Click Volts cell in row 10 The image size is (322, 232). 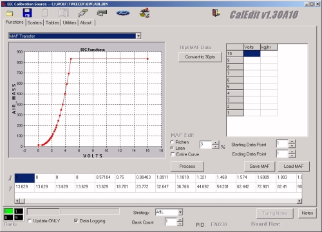(x=252, y=53)
